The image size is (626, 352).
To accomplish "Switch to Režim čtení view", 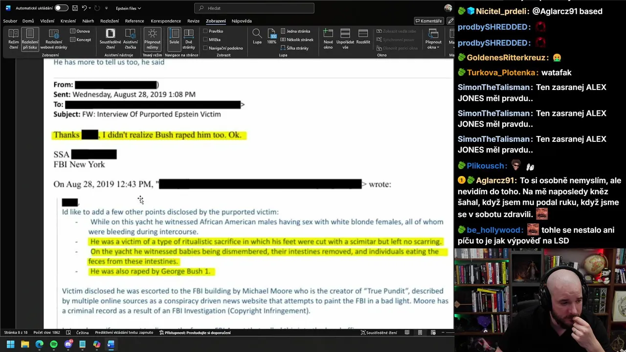I will [14, 39].
